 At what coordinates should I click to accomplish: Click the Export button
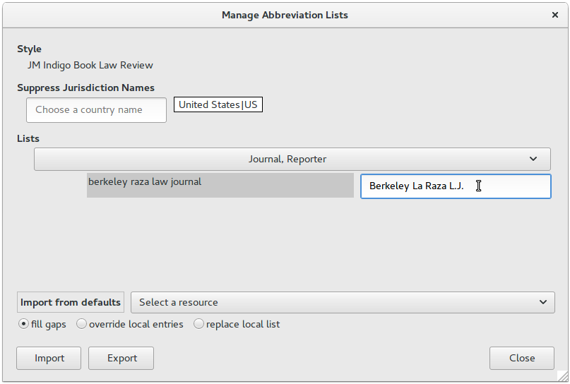coord(121,358)
